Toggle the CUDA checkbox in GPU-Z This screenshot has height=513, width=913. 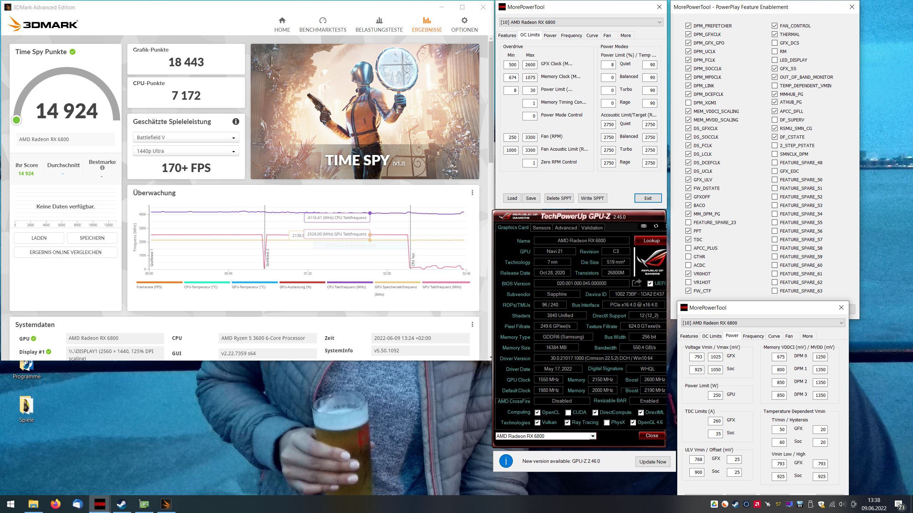[568, 413]
